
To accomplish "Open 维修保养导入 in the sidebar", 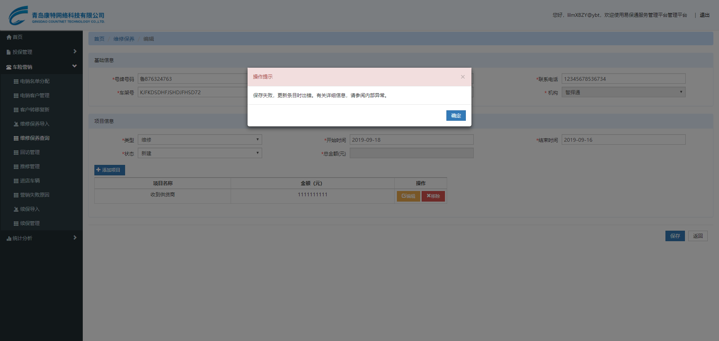I will click(x=41, y=124).
